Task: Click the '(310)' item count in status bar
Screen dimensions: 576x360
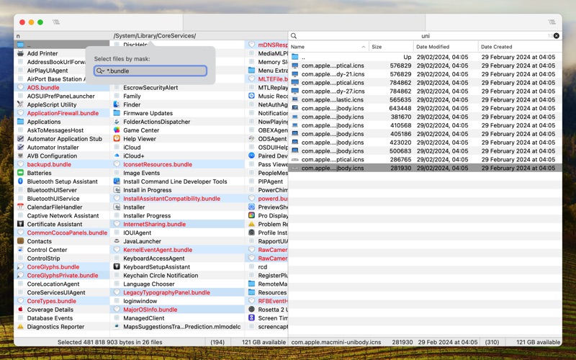Action: [492, 342]
